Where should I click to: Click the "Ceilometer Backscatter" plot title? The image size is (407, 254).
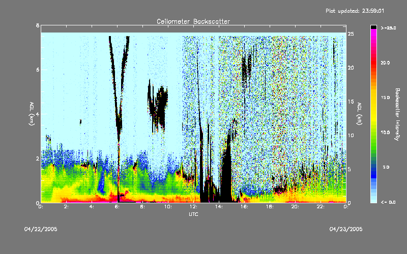click(x=193, y=21)
